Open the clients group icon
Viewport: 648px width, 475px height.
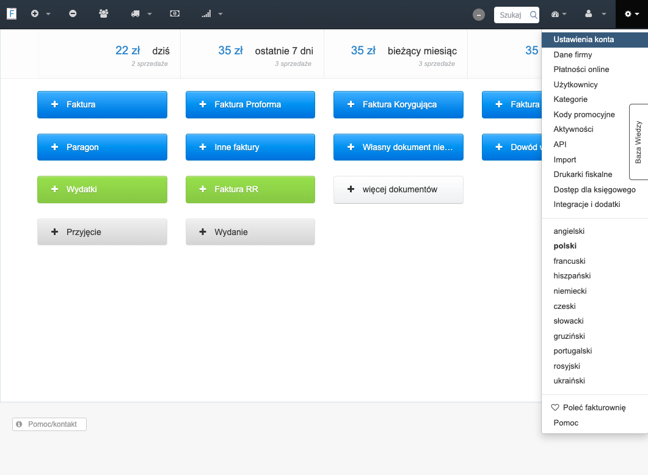(x=104, y=13)
